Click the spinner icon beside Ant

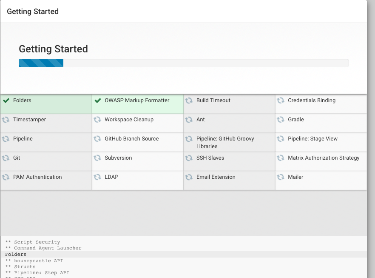coord(189,120)
